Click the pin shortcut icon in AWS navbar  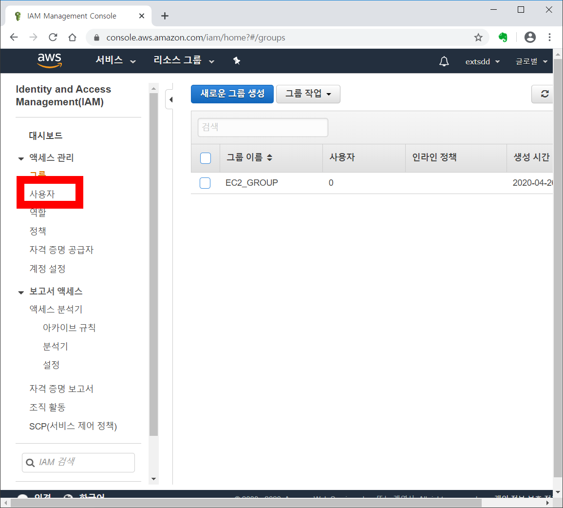click(x=237, y=61)
